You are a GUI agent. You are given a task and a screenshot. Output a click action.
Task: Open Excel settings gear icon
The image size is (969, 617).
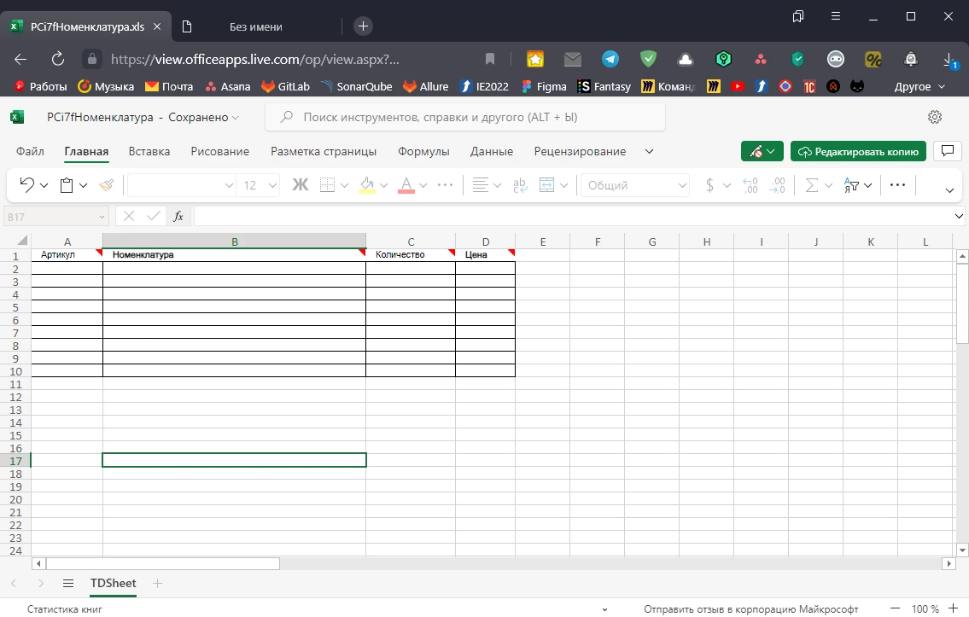click(x=935, y=117)
